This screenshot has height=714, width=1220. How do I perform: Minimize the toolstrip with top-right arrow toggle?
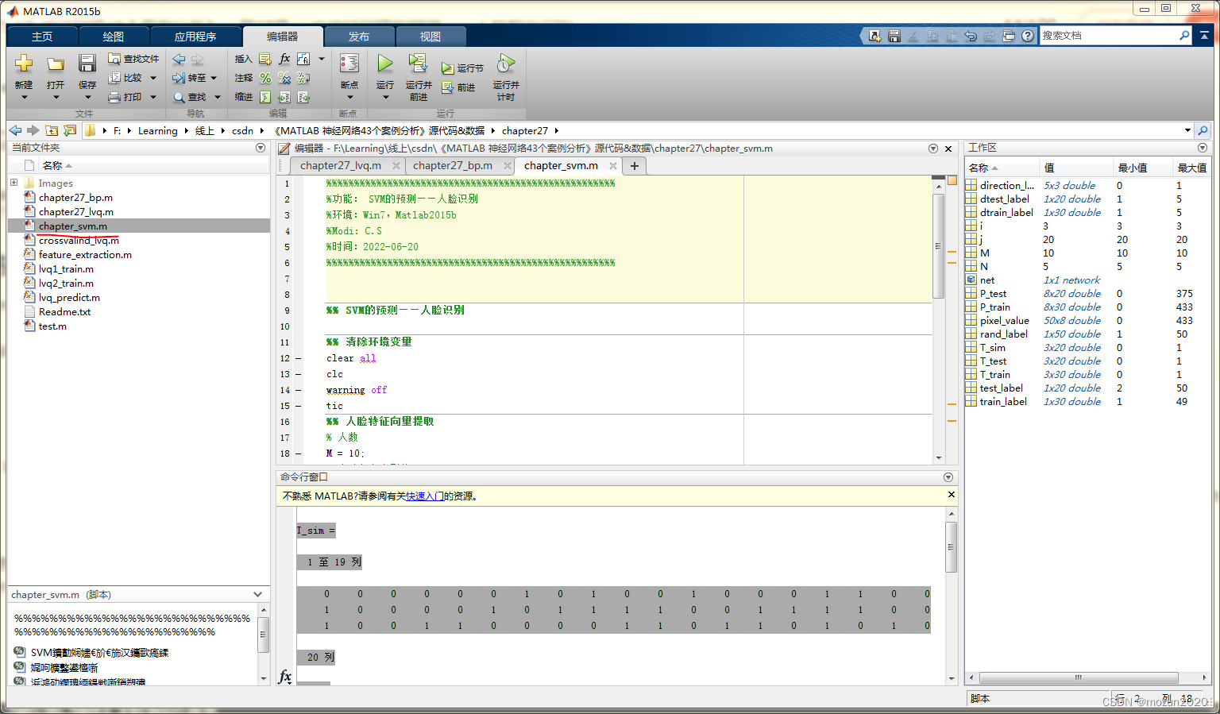1205,36
